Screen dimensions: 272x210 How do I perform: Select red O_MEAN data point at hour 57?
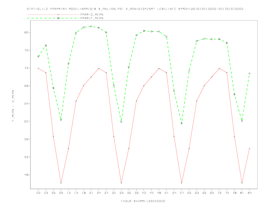pyautogui.click(x=182, y=183)
